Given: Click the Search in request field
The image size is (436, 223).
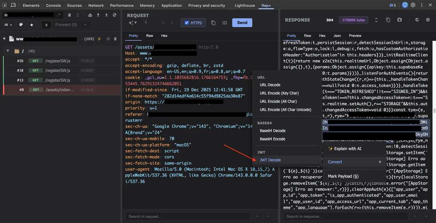Looking at the screenshot, I should (188, 216).
